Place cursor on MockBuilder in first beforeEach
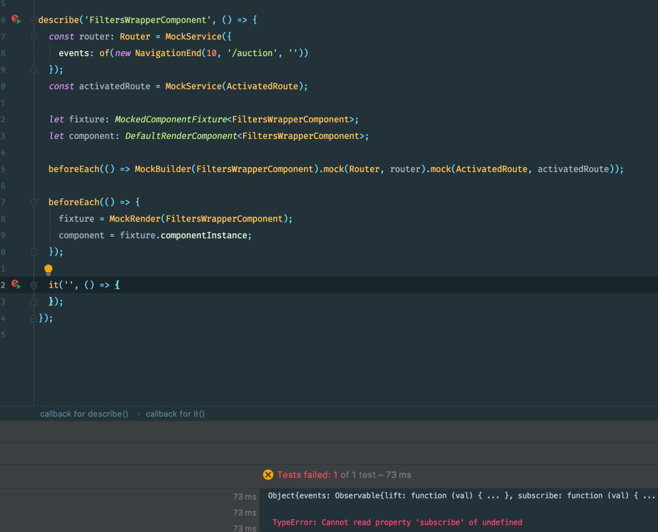Image resolution: width=658 pixels, height=532 pixels. [162, 169]
